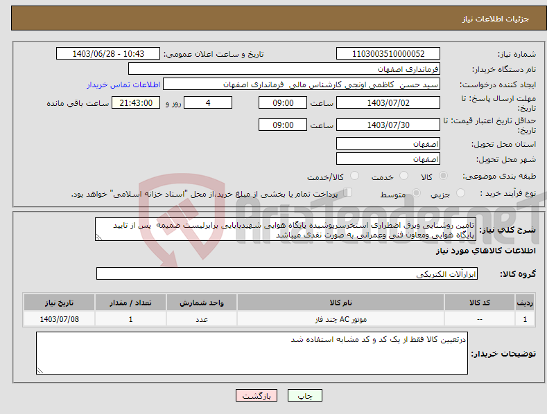Select the کالا radio button

[443, 176]
